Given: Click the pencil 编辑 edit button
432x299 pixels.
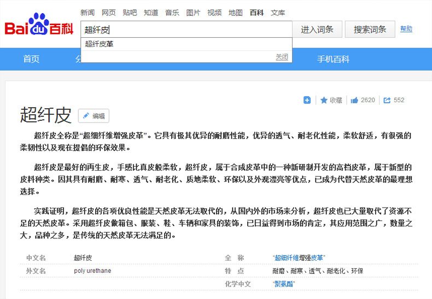Looking at the screenshot, I should pos(94,116).
